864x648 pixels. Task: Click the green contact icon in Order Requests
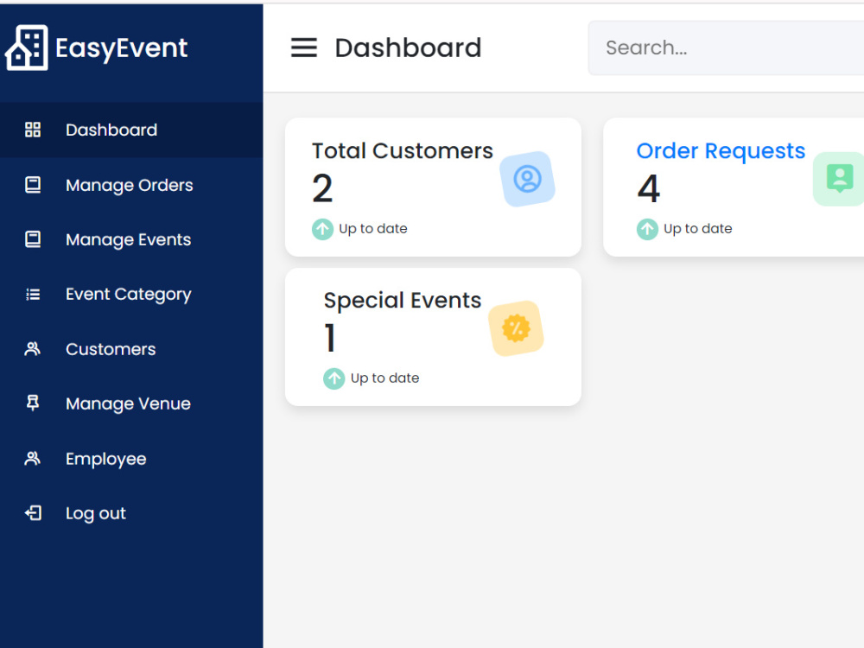pos(839,179)
